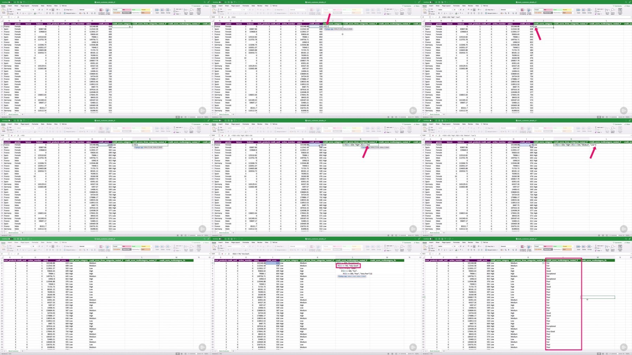Toggle AutoSave in top-right Excel window
Viewport: 632px width, 355px height.
[432, 2]
